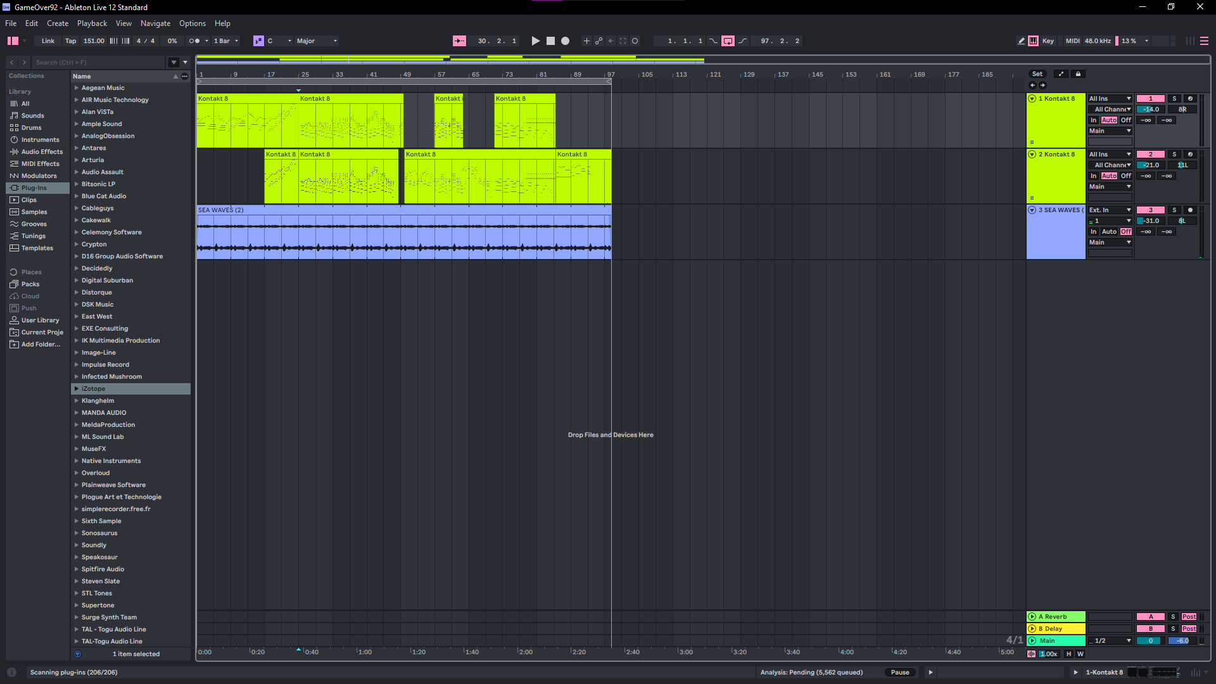Toggle the MIDI Arrangement Overdub plus button
The height and width of the screenshot is (684, 1216).
coord(586,41)
